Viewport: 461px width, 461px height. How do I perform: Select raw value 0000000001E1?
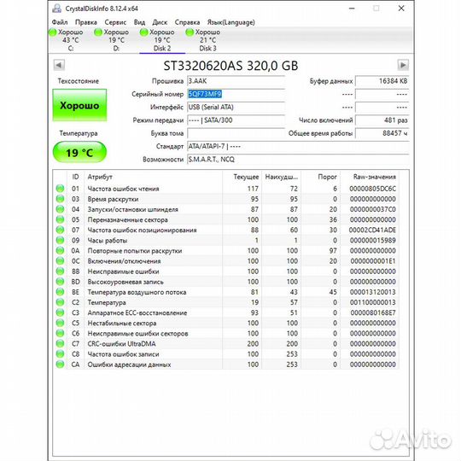click(x=373, y=261)
